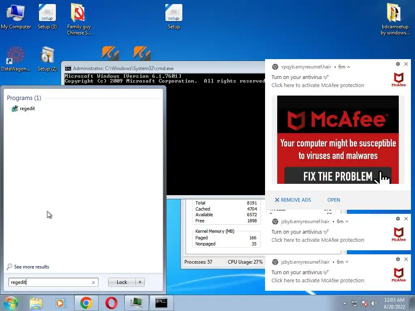415x311 pixels.
Task: Open the Action Center flag icon
Action: [x=364, y=303]
